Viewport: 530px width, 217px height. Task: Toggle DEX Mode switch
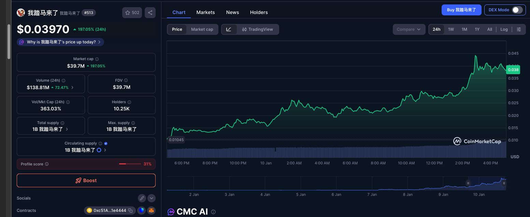[x=517, y=10]
